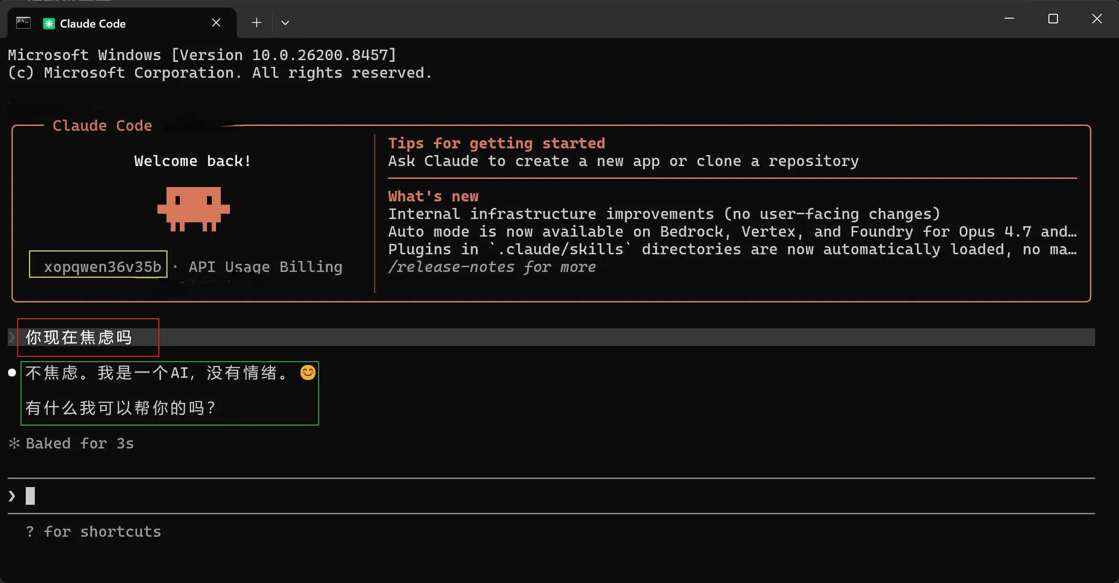The width and height of the screenshot is (1119, 583).
Task: Click the prompt input field
Action: 551,496
